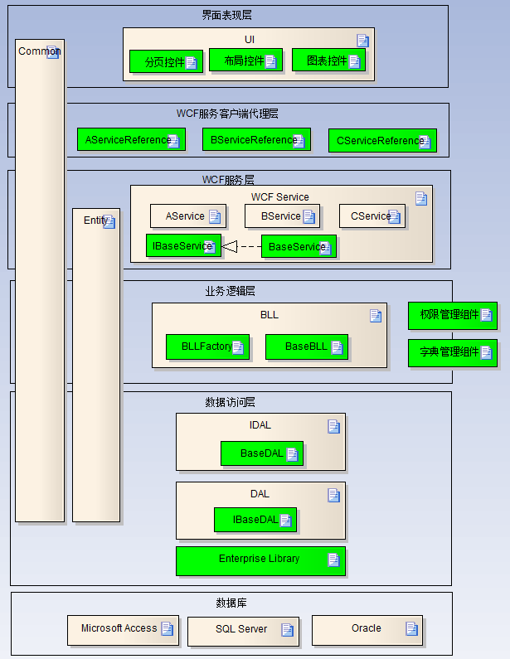
Task: Click the document icon on AServiceReference
Action: [173, 141]
